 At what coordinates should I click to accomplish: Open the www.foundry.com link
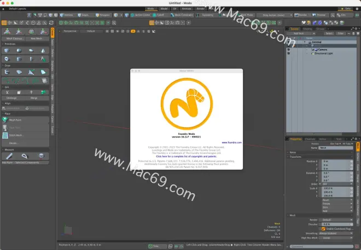tap(232, 142)
